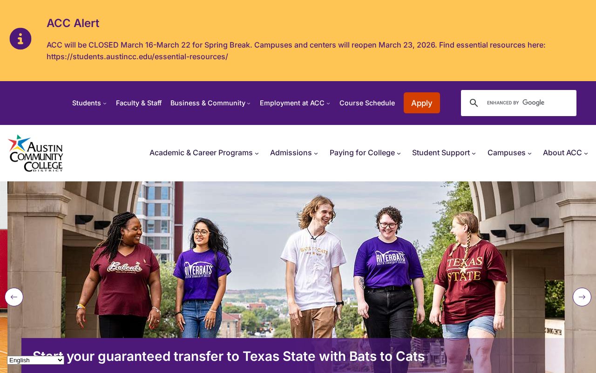Open the Course Schedule link
The height and width of the screenshot is (373, 596).
[x=367, y=103]
